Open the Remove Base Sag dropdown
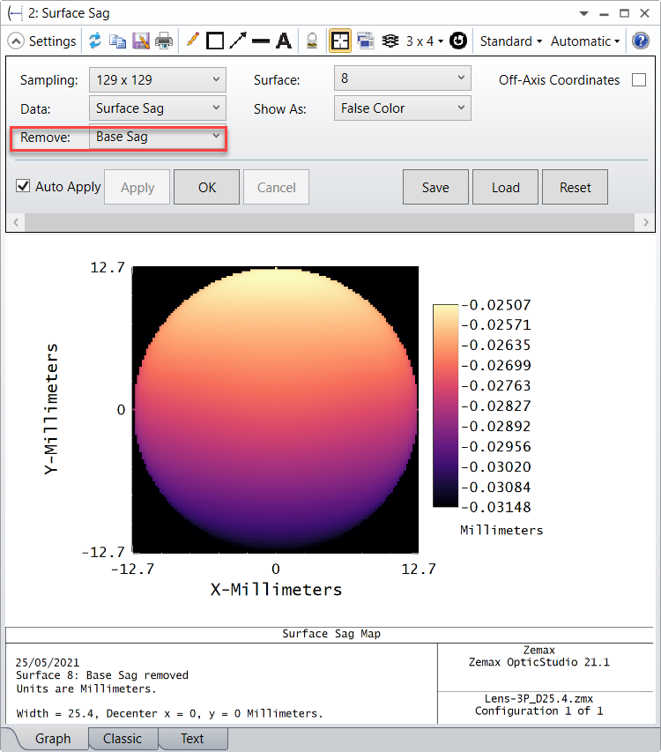The image size is (661, 752). click(158, 137)
